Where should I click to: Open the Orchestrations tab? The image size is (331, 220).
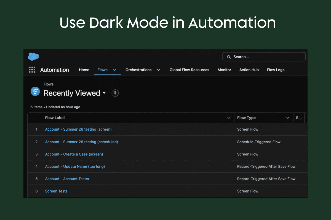pos(138,70)
